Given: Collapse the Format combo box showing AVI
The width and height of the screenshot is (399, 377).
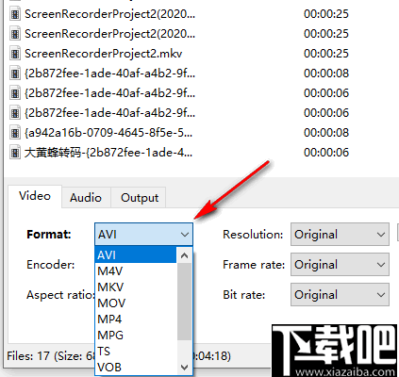Looking at the screenshot, I should 143,235.
